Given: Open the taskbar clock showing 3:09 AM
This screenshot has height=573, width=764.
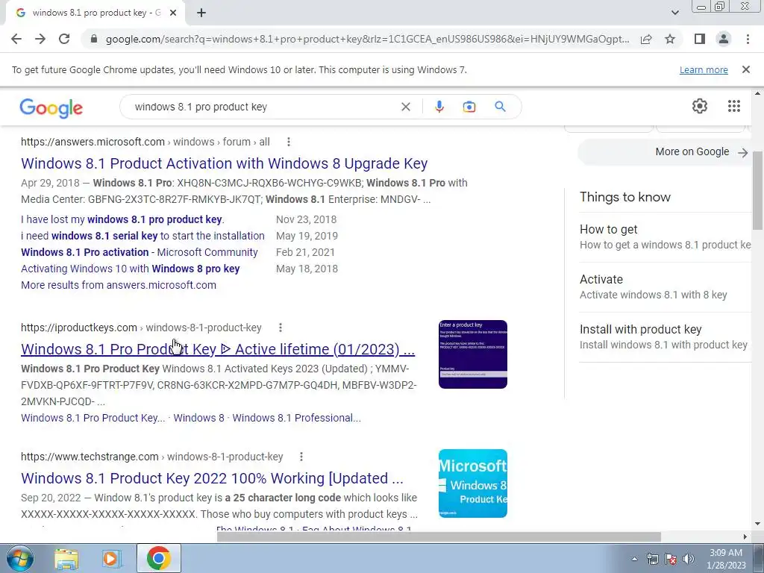Looking at the screenshot, I should (726, 559).
